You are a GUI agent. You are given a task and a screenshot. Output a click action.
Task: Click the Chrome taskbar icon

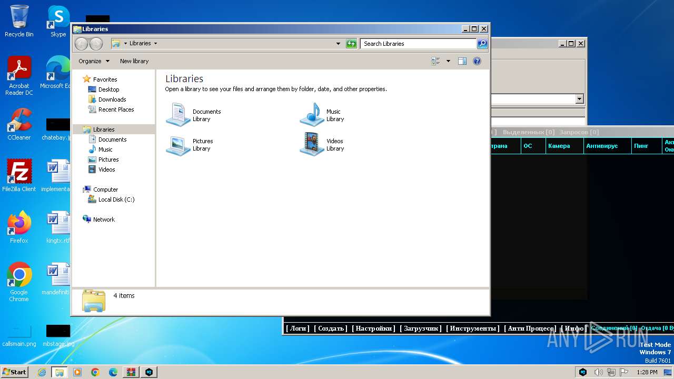[95, 372]
